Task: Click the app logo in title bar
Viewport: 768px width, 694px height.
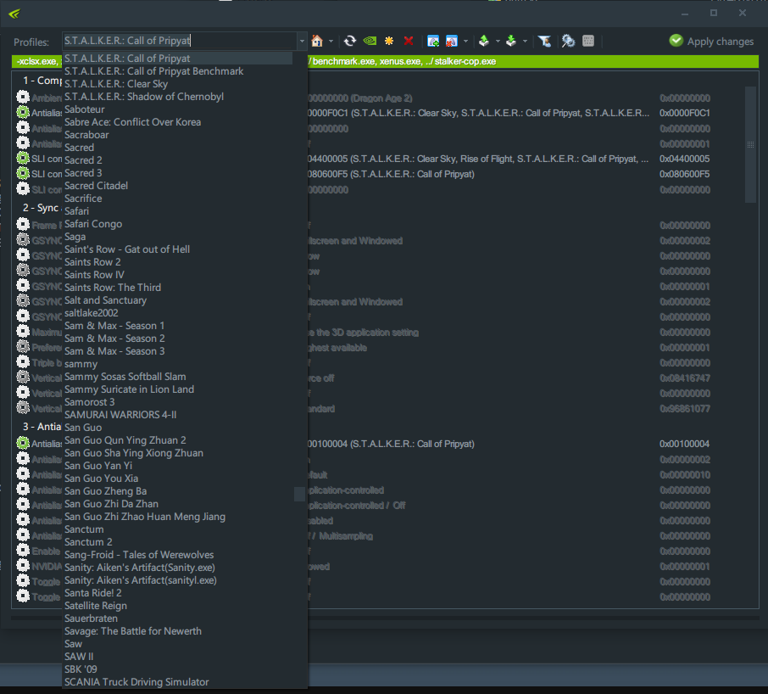Action: point(14,14)
